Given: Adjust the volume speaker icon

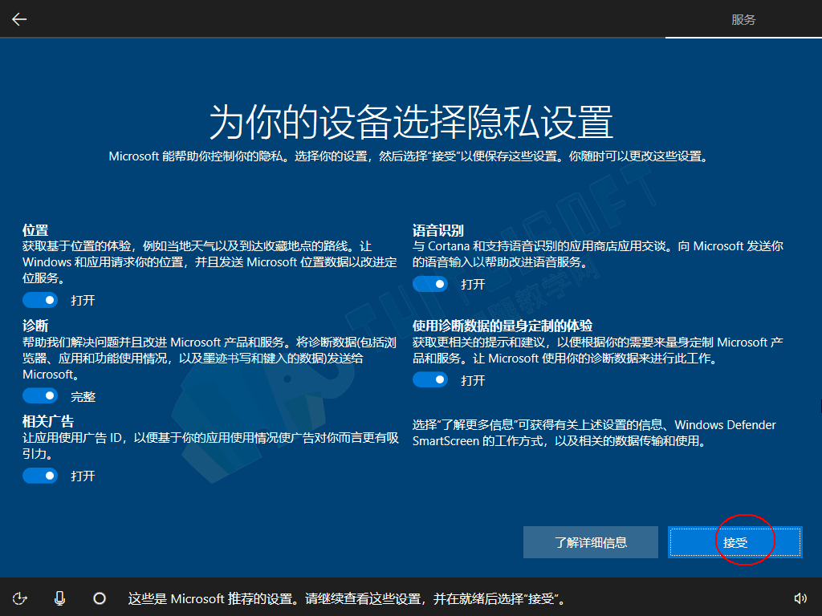Looking at the screenshot, I should pyautogui.click(x=800, y=598).
